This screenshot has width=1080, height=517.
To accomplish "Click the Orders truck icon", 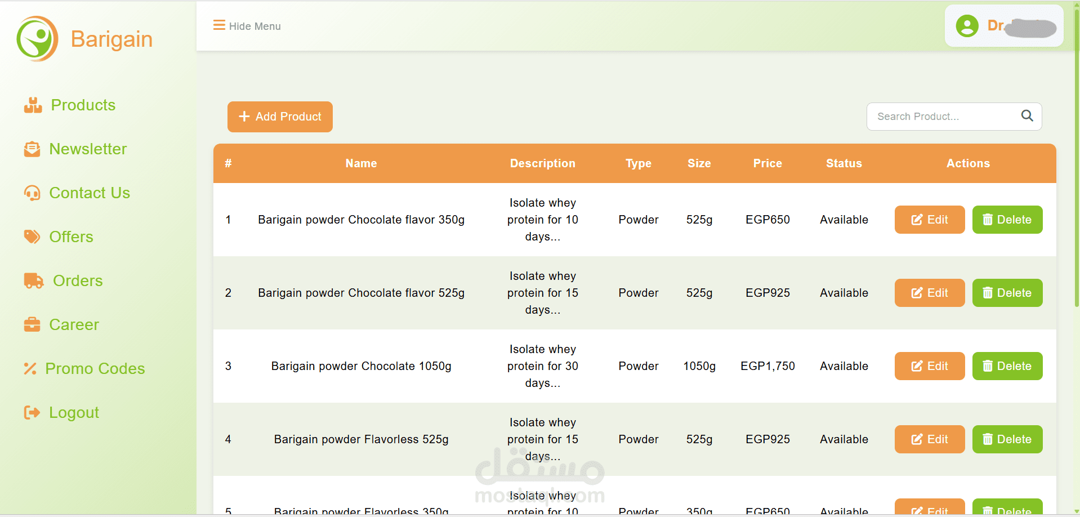I will coord(34,280).
